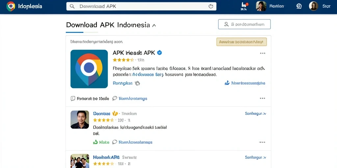Open the Sontegun dropdown on the Doontas review
This screenshot has width=337, height=168.
click(x=255, y=114)
